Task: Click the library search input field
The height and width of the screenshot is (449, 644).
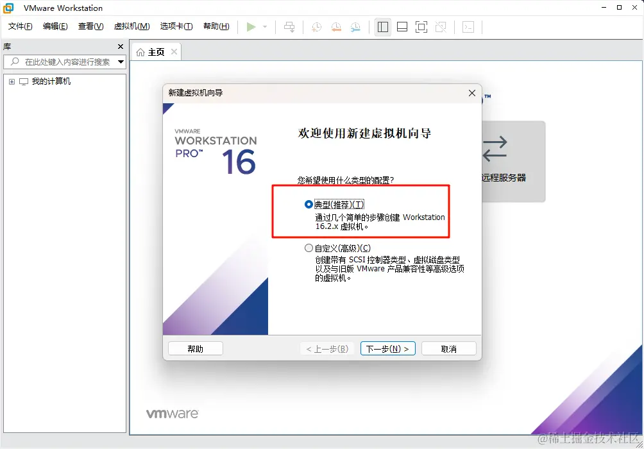Action: (65, 62)
